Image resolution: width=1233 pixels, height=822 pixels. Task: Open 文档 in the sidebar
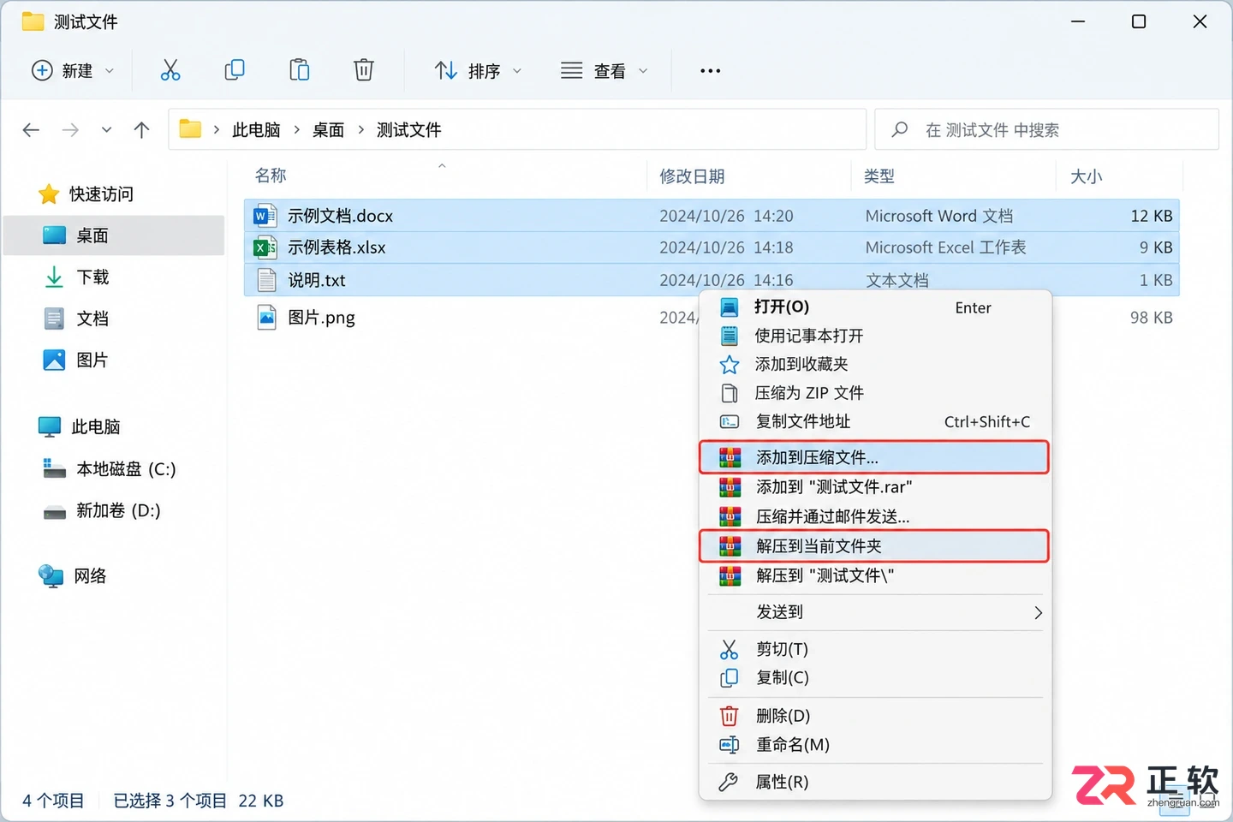coord(92,319)
